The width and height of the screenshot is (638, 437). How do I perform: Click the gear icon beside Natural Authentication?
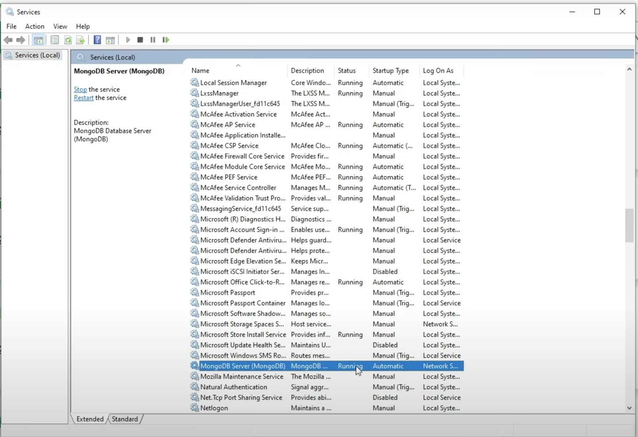(194, 387)
